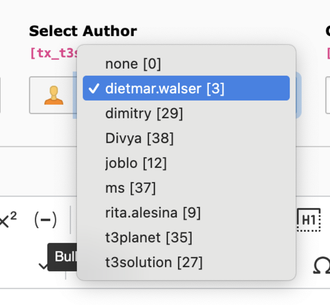
Task: Click the Select Author dropdown field
Action: coord(187,95)
